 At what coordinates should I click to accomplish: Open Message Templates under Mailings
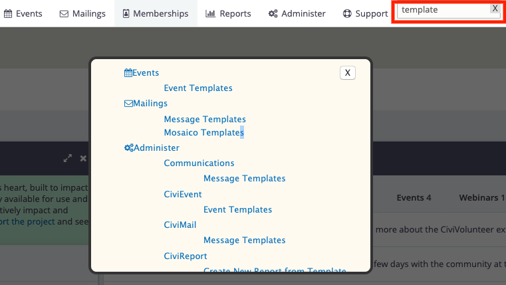click(x=205, y=120)
